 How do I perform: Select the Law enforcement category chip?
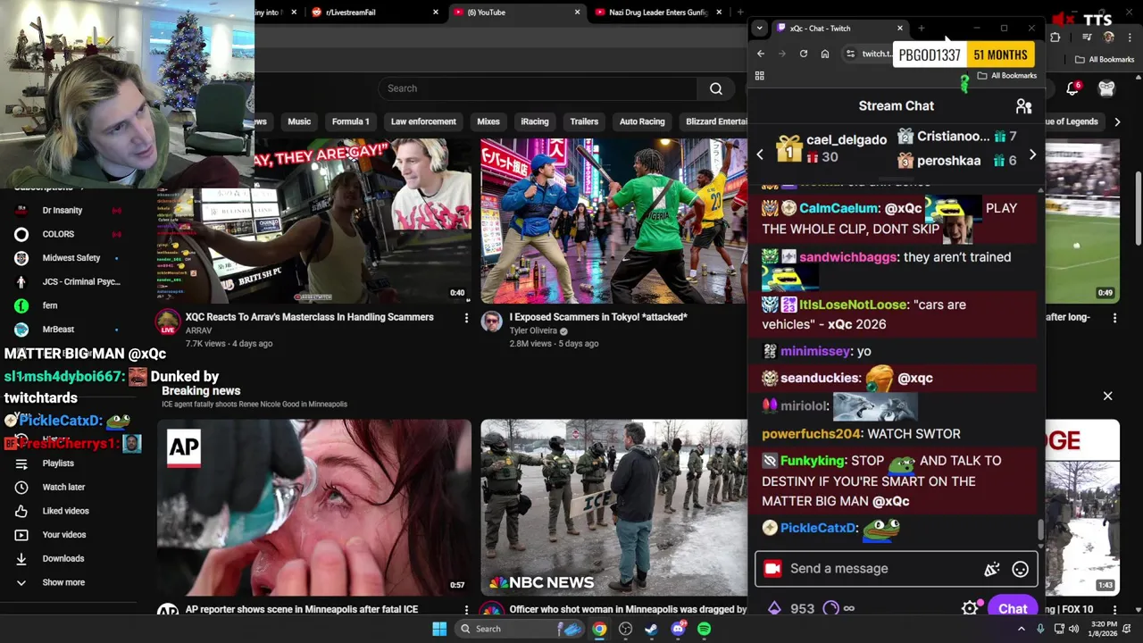click(x=423, y=121)
